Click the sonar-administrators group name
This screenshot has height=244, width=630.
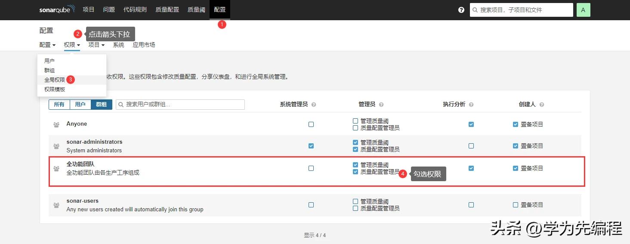(x=94, y=142)
